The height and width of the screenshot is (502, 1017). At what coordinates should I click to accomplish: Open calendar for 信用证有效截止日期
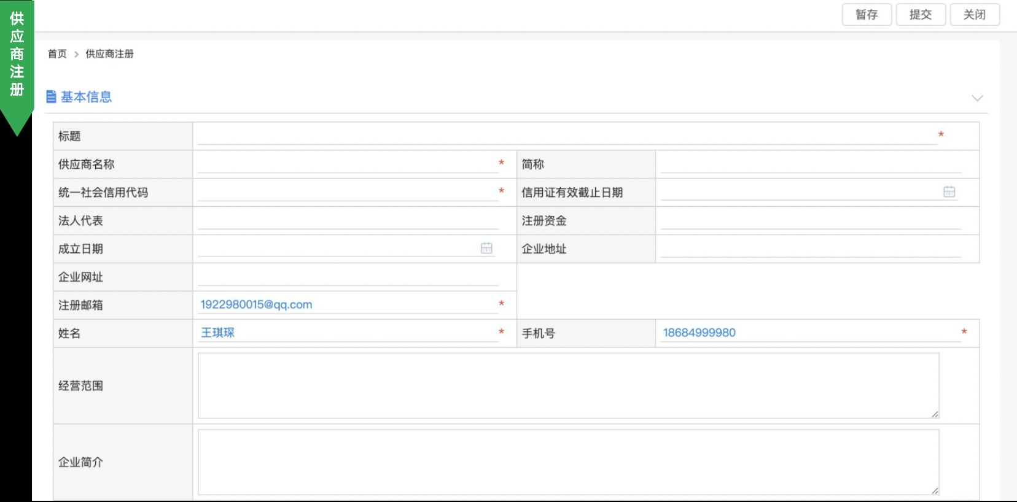tap(949, 192)
